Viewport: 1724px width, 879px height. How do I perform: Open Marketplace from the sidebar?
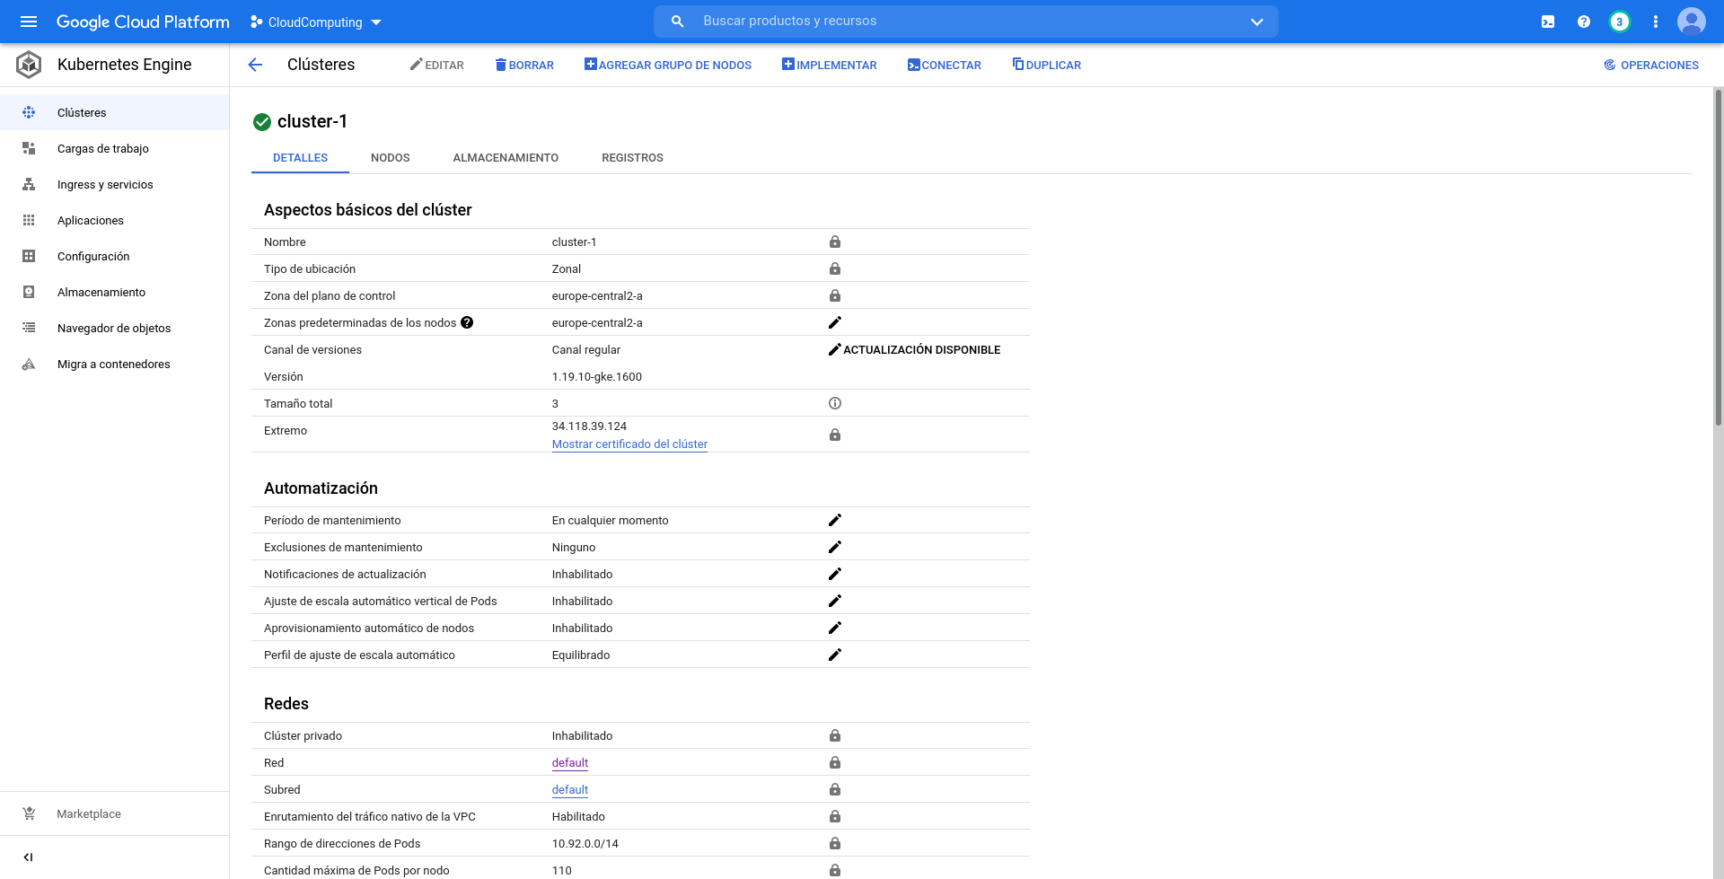(x=115, y=813)
